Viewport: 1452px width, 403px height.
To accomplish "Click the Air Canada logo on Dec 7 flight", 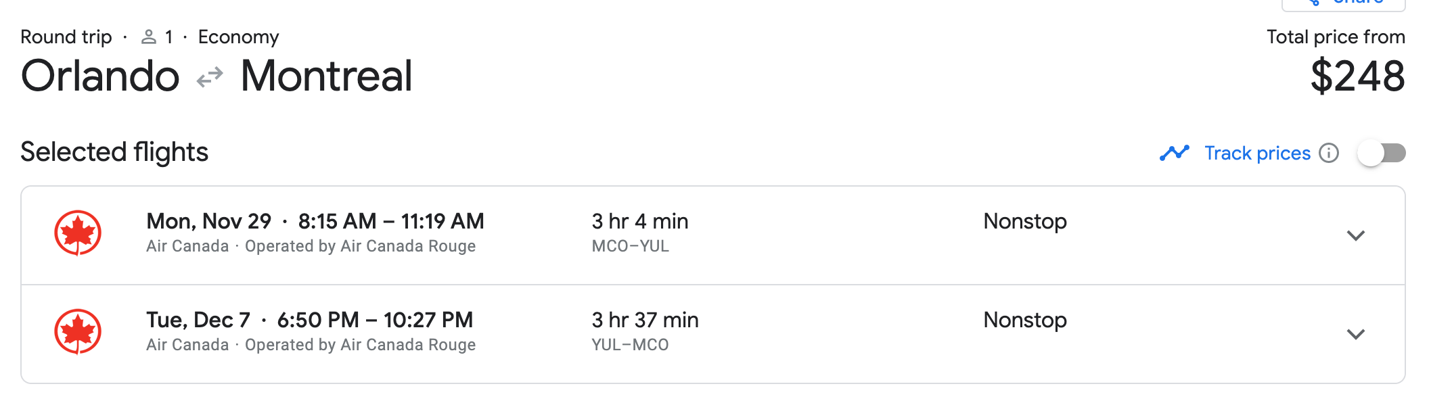I will click(x=78, y=331).
